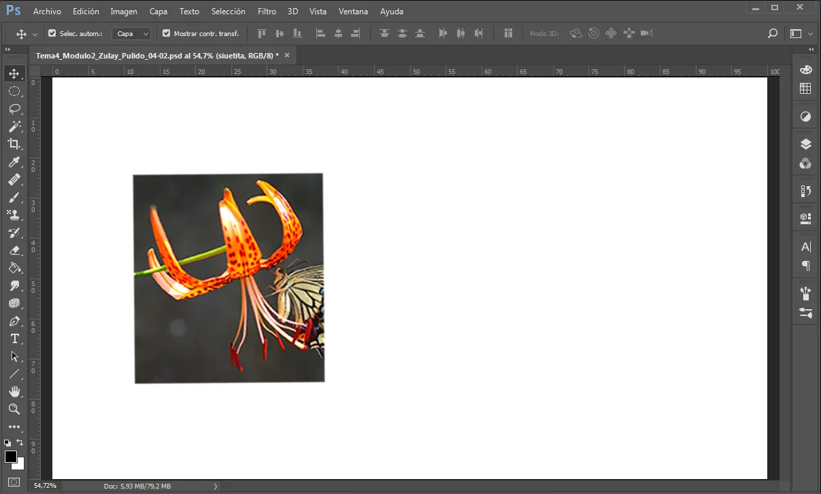
Task: Select the Pen tool
Action: (14, 321)
